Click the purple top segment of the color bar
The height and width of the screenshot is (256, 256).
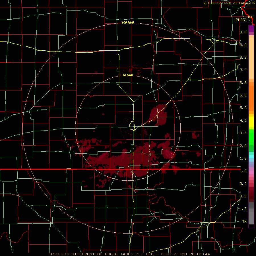coord(251,28)
